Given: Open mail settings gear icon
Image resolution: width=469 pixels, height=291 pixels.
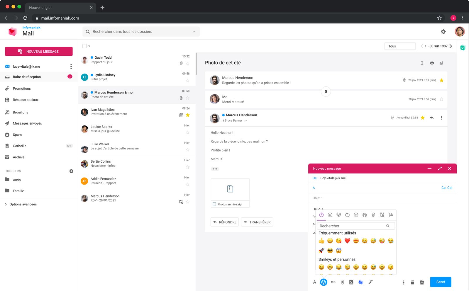Looking at the screenshot, I should pyautogui.click(x=443, y=32).
